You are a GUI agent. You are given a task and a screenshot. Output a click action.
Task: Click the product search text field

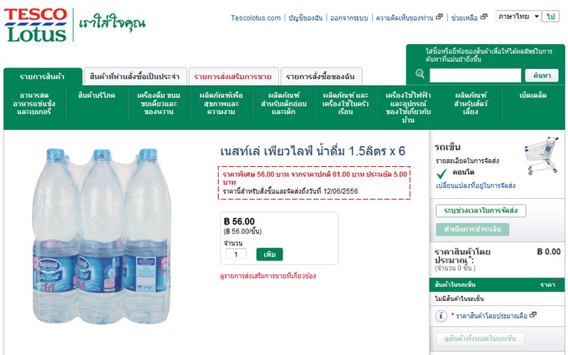[475, 75]
